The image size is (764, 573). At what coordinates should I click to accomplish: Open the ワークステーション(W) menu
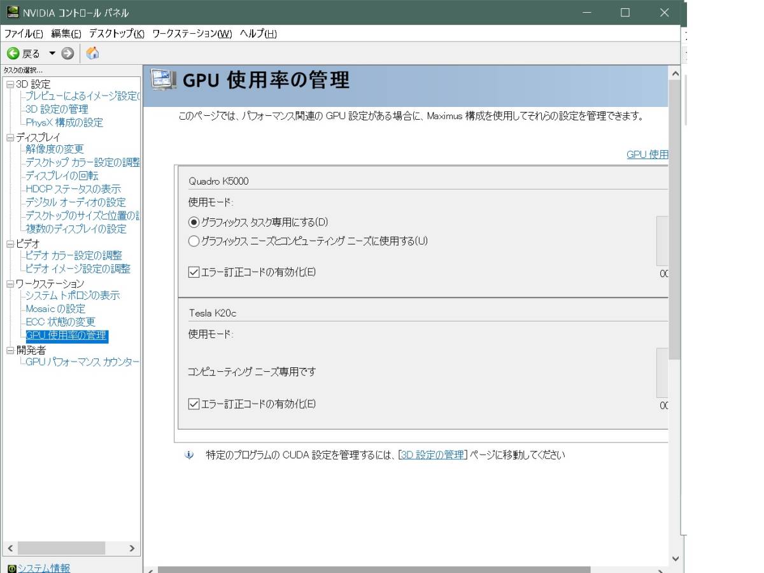(192, 34)
